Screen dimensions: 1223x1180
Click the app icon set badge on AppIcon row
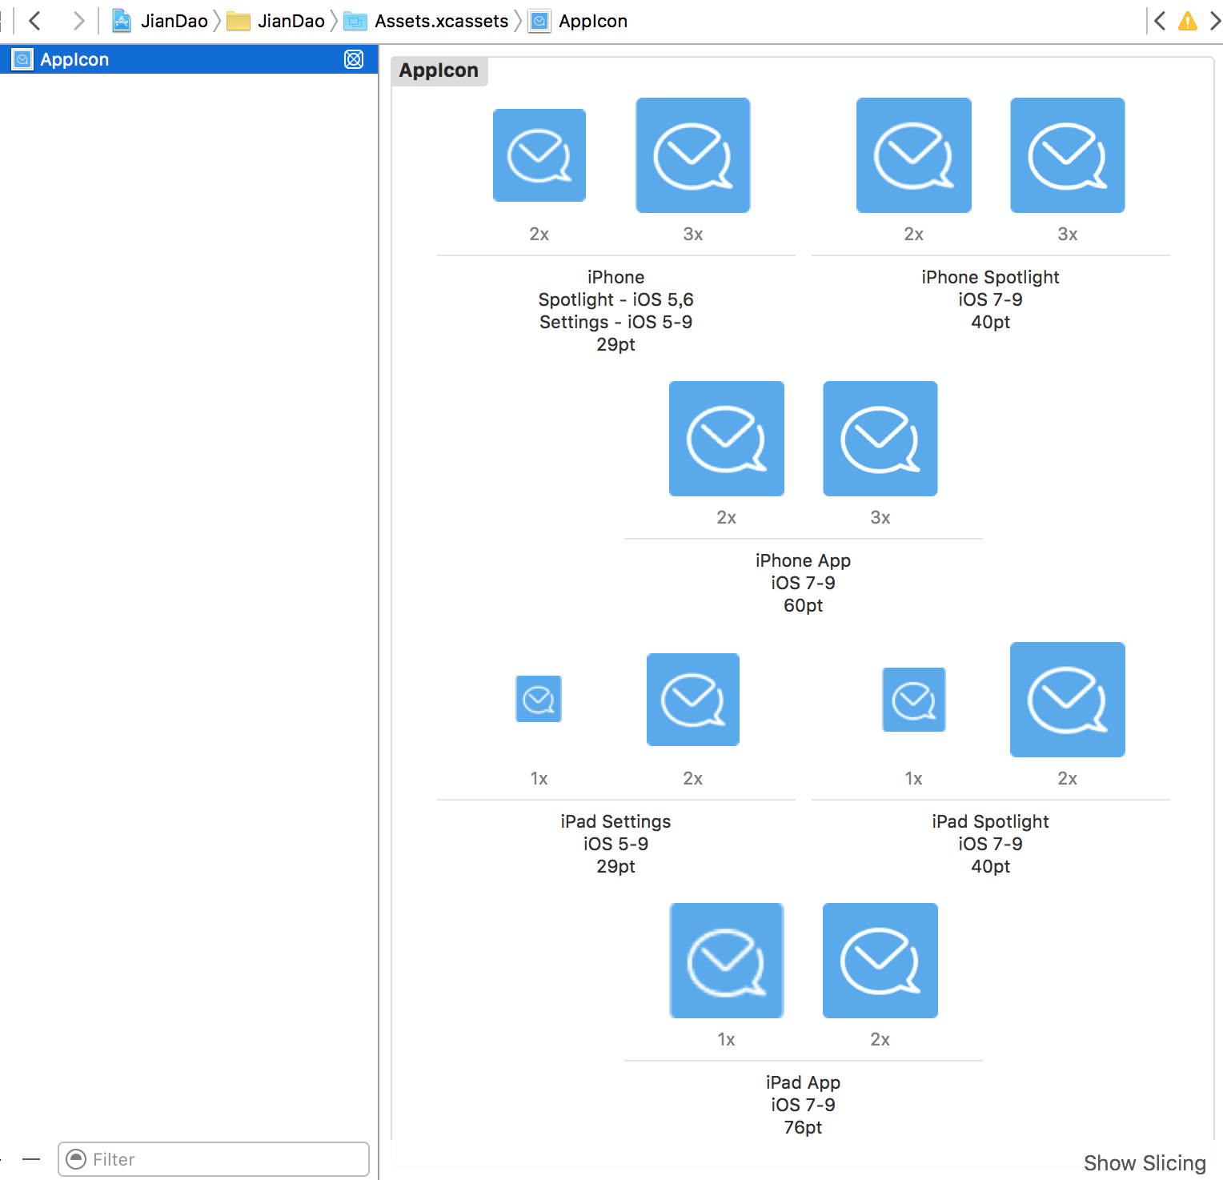(354, 59)
